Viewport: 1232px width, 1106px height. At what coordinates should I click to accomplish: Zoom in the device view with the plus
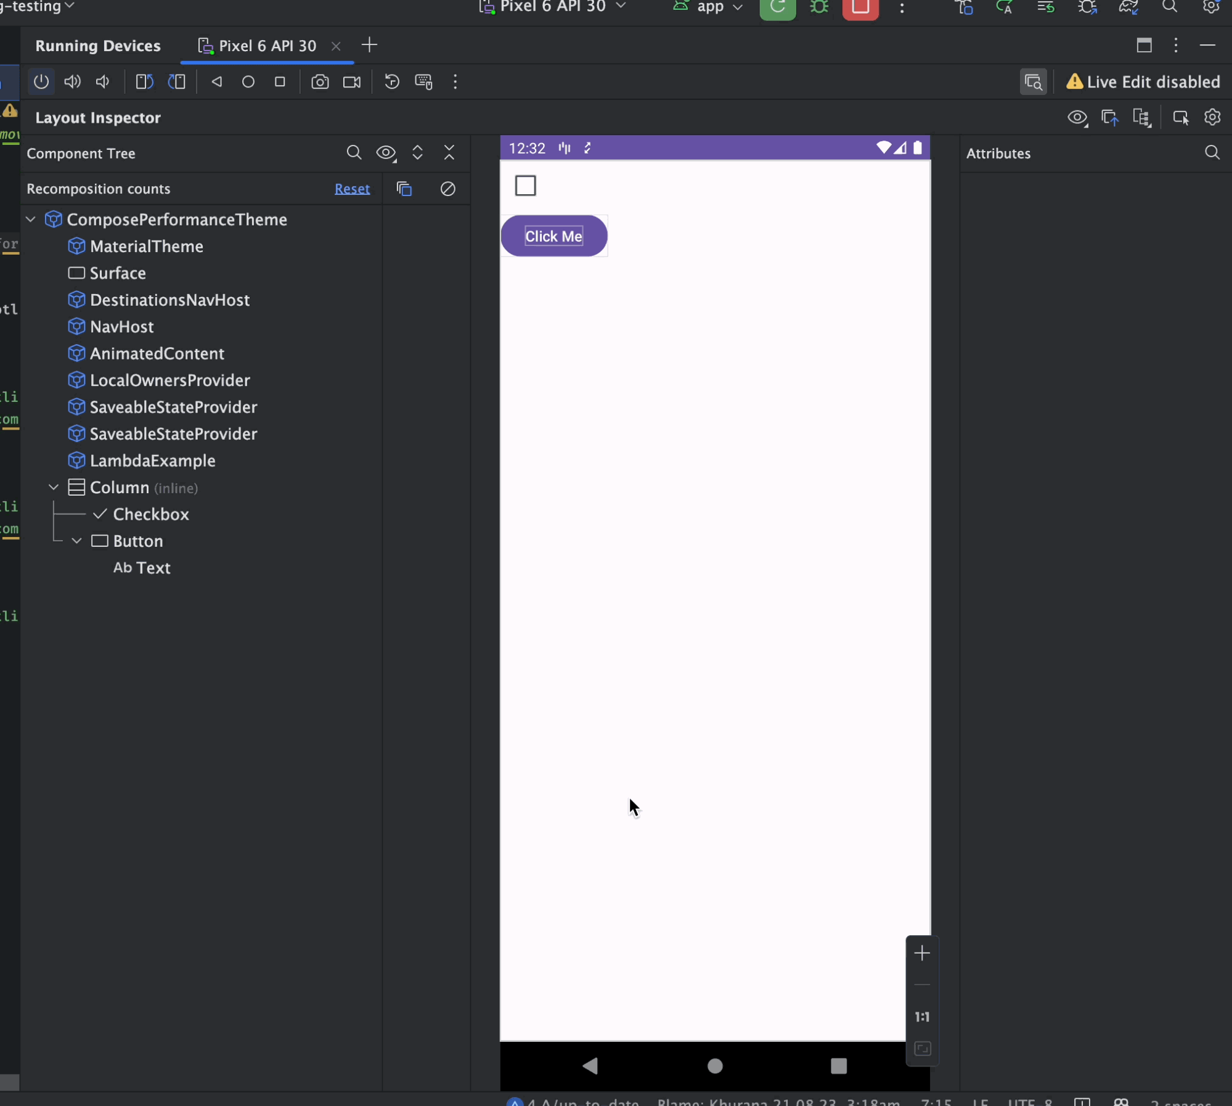coord(922,953)
